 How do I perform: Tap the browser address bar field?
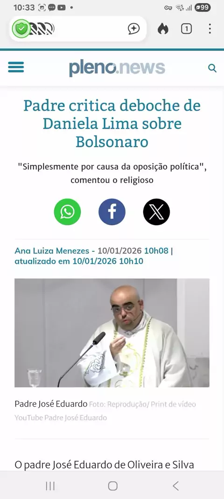coord(78,29)
